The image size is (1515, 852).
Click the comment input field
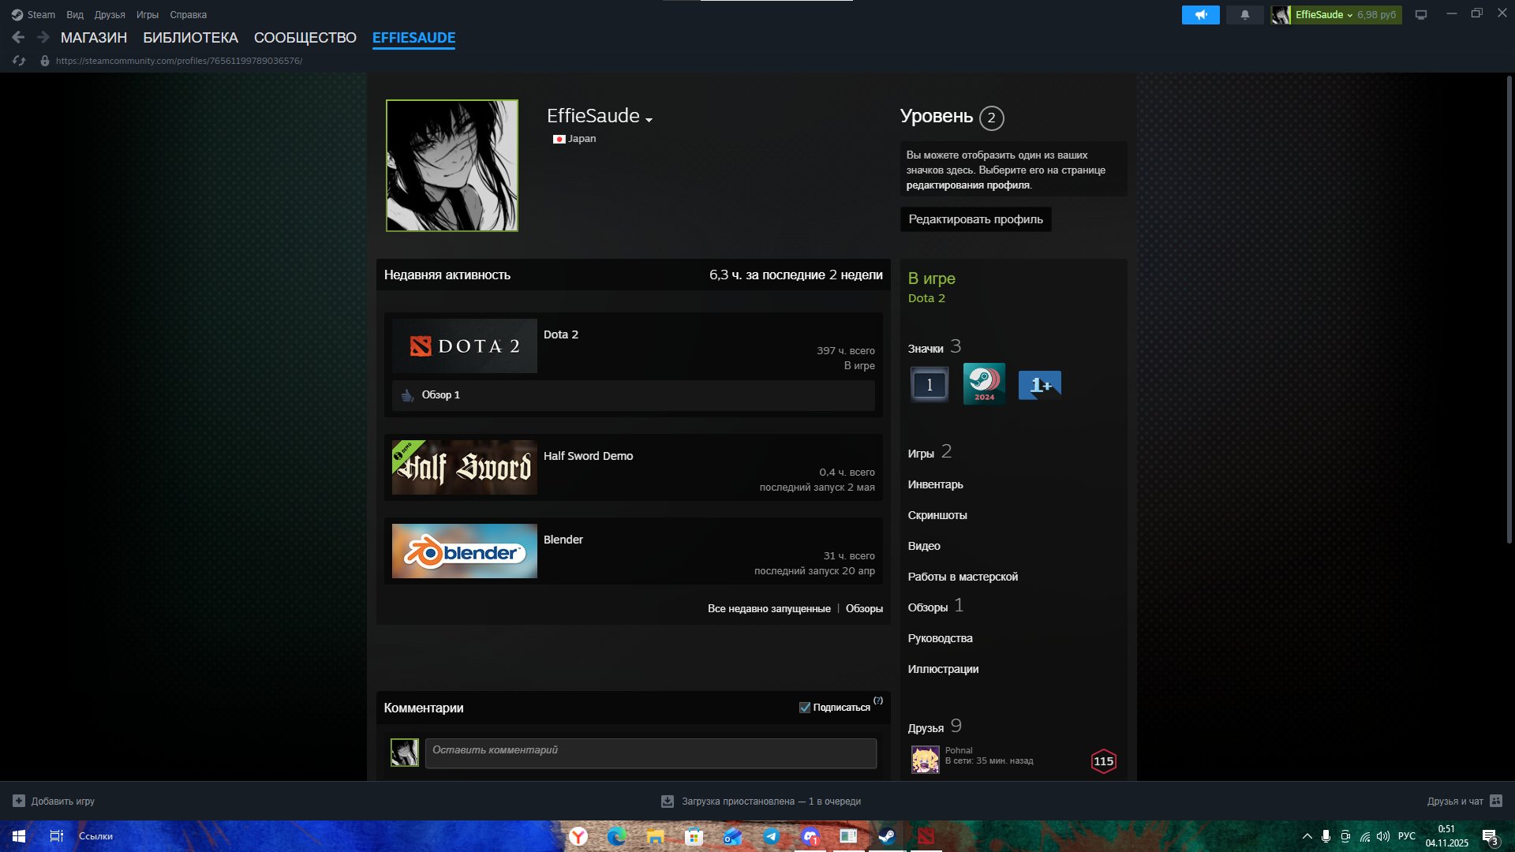coord(650,753)
